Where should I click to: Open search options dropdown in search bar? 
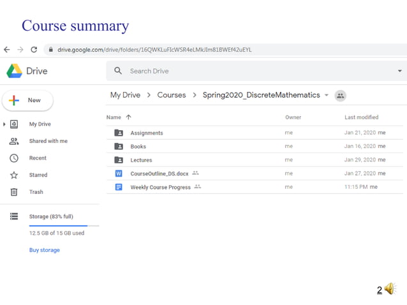(x=399, y=71)
